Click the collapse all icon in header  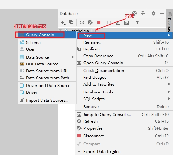[x=143, y=13]
